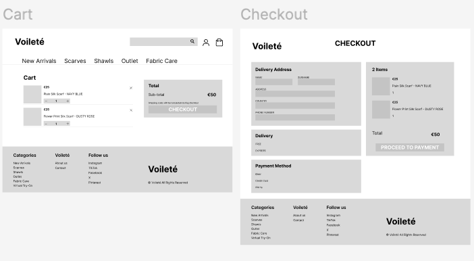474x261 pixels.
Task: Select Klarna payment method
Action: pos(259,187)
